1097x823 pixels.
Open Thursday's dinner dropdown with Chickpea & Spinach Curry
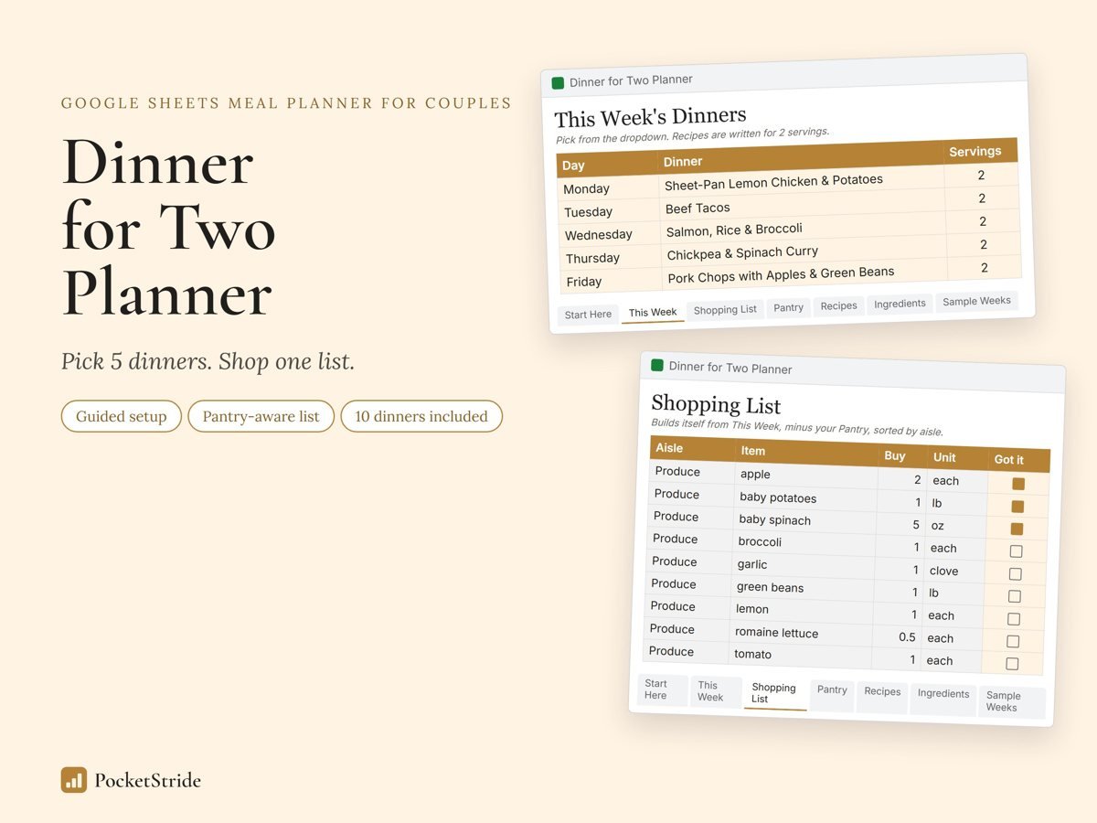(804, 251)
